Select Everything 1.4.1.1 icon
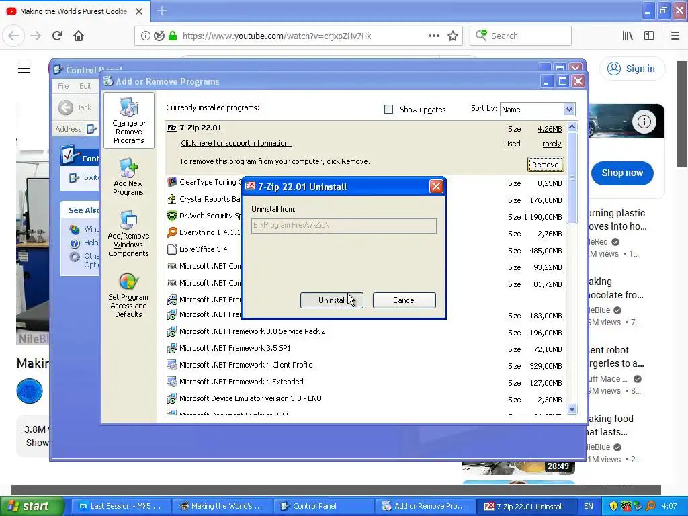This screenshot has width=688, height=516. point(172,232)
